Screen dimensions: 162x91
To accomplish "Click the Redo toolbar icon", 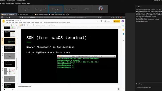I will pos(9,25).
